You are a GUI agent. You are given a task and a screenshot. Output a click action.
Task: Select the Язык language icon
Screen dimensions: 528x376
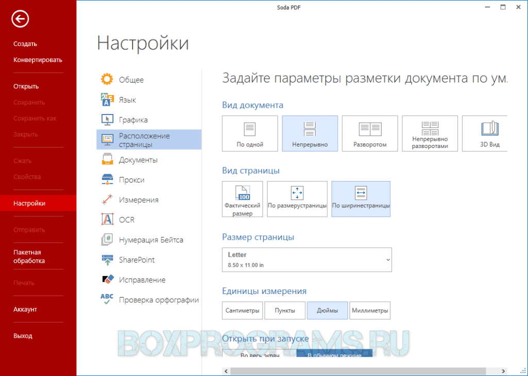coord(107,100)
